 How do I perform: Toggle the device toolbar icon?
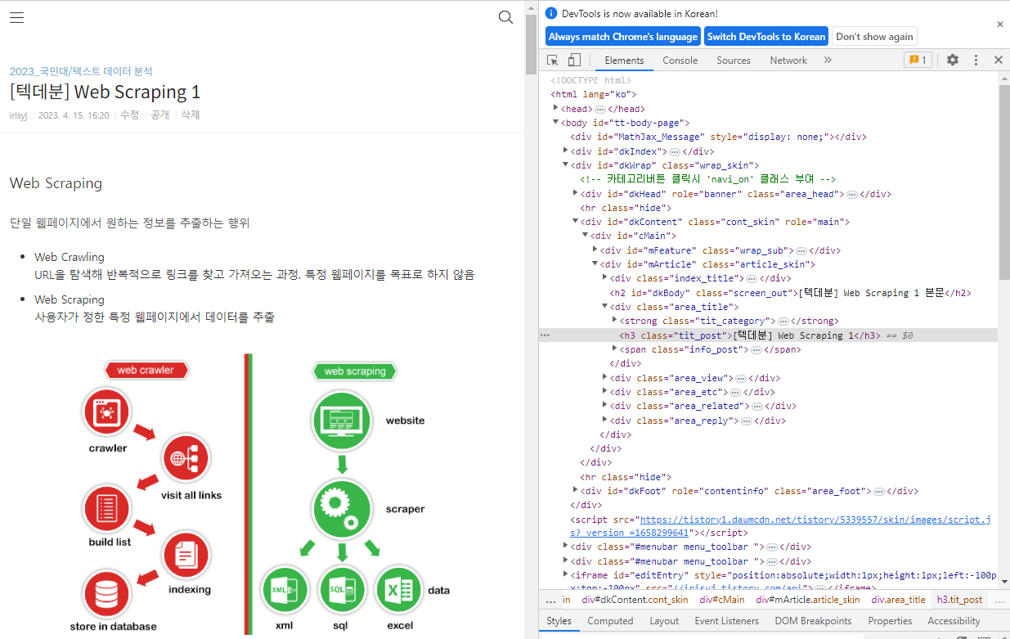tap(574, 60)
